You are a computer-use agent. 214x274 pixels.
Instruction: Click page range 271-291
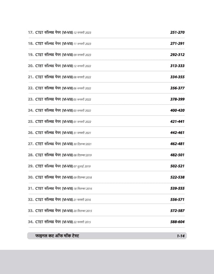177,44
